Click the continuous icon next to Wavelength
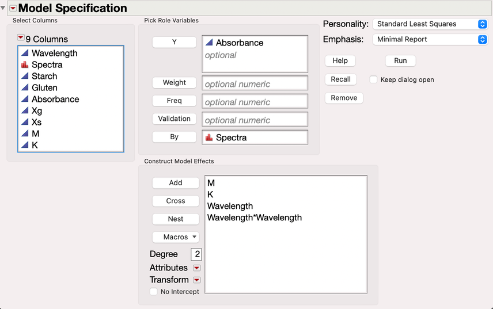This screenshot has height=309, width=493. click(x=25, y=53)
